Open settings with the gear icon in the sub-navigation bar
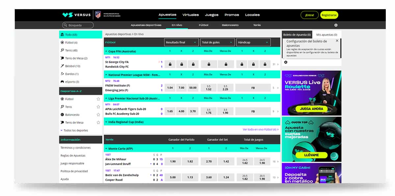395x196 pixels. coord(336,25)
